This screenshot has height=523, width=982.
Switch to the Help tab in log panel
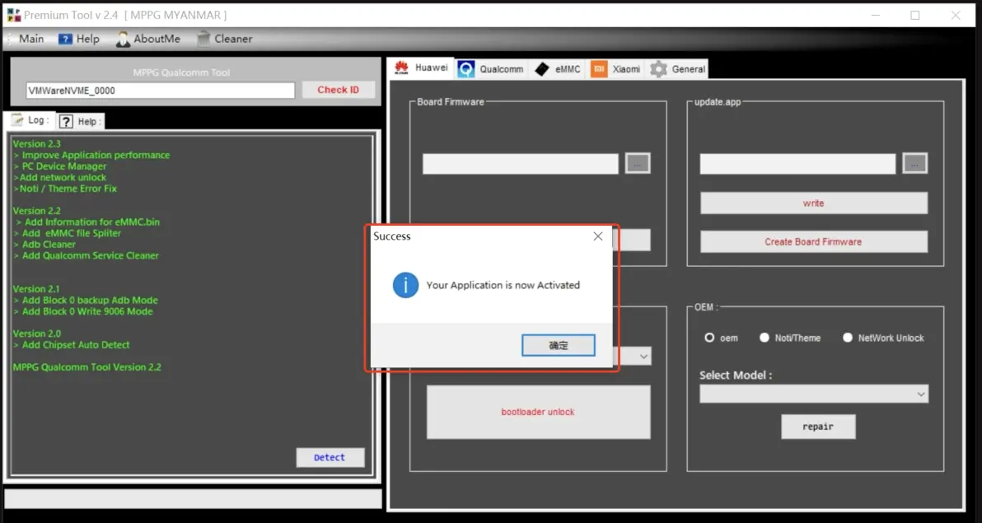click(x=80, y=121)
